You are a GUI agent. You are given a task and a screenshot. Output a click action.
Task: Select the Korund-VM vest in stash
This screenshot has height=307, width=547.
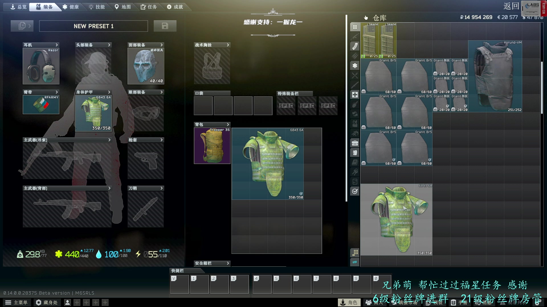pyautogui.click(x=495, y=76)
